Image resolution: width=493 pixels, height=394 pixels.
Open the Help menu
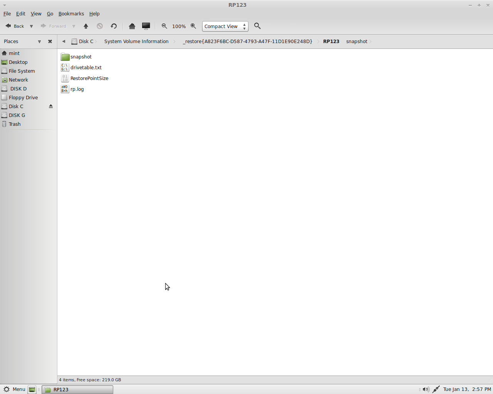coord(94,13)
